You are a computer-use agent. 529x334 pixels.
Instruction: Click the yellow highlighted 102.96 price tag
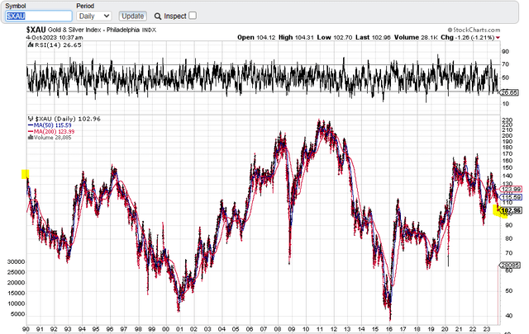point(506,211)
